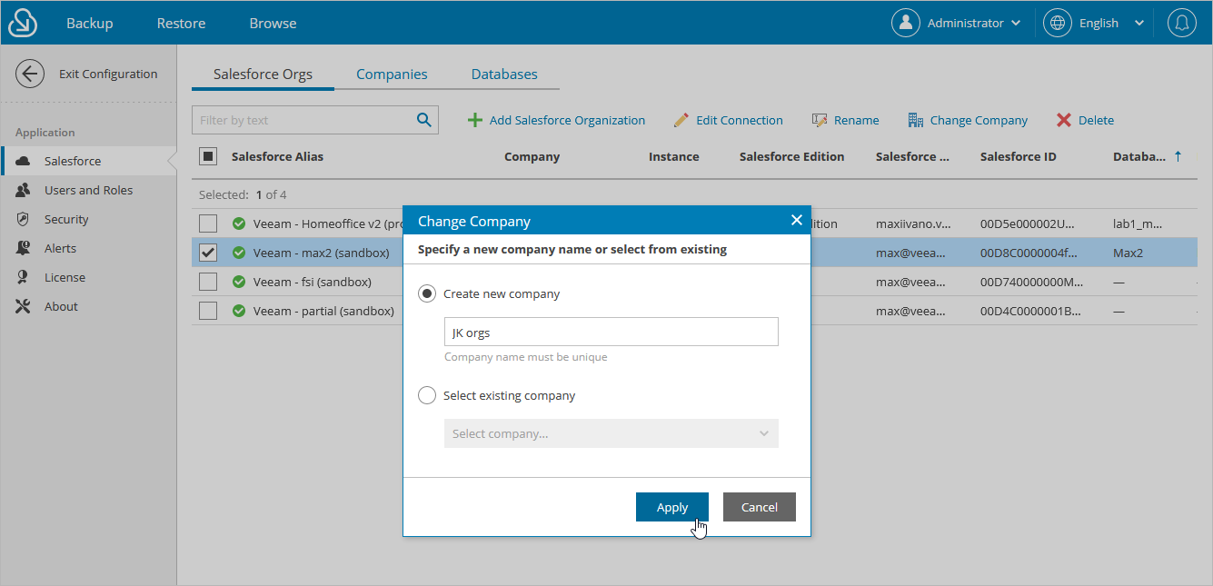The height and width of the screenshot is (586, 1213).
Task: Click Change Company in toolbar
Action: tap(968, 120)
